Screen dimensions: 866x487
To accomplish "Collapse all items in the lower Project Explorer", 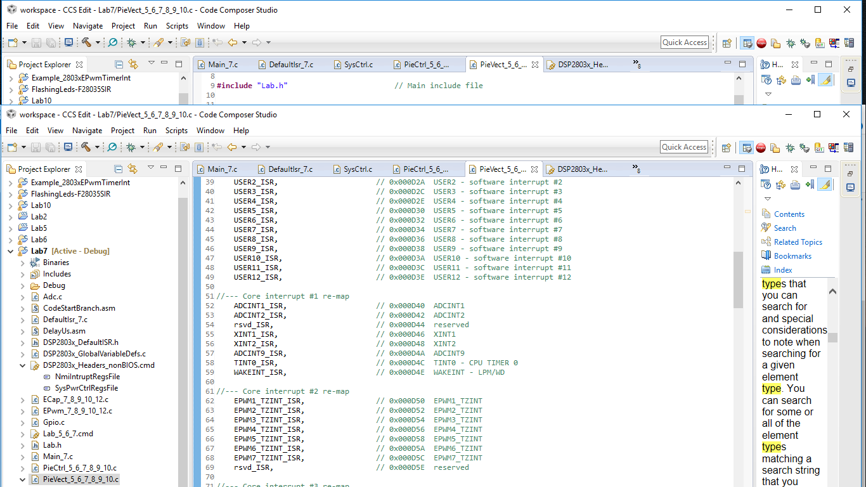I will pos(119,169).
